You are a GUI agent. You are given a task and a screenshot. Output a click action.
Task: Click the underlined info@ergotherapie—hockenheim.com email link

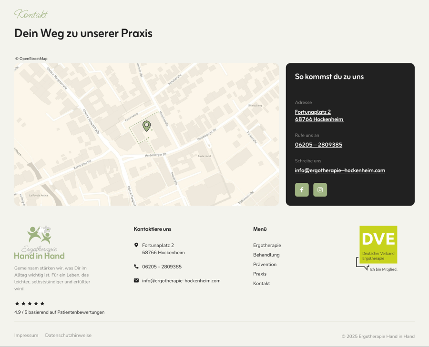(340, 170)
